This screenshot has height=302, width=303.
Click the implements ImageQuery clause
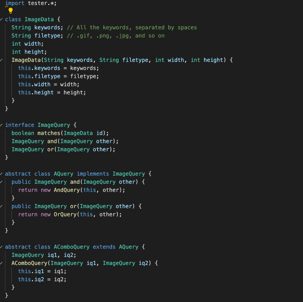point(93,174)
